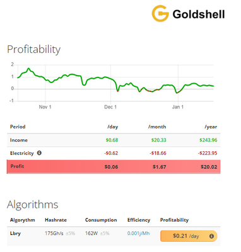Viewport: 241px width, 252px height.
Task: Click the info icon in profitability badge
Action: pos(211,236)
